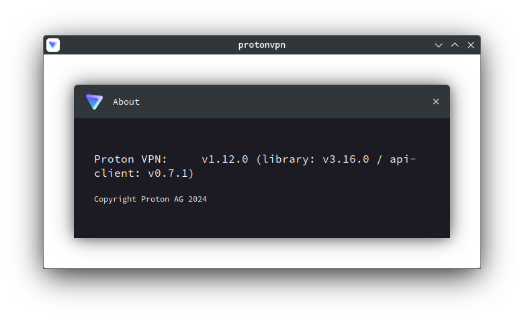Click the word "Copyright" in the footer line

pos(115,199)
